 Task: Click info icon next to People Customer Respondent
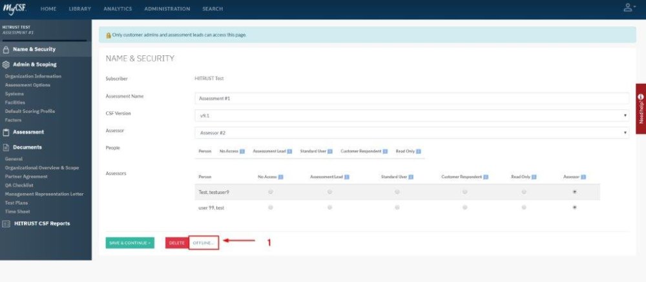[x=385, y=151]
